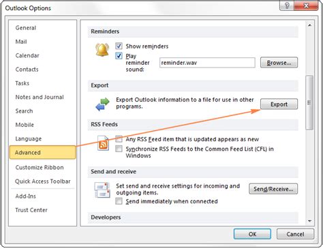This screenshot has height=249, width=323.
Task: Go to Quick Access Toolbar settings
Action: pos(43,181)
